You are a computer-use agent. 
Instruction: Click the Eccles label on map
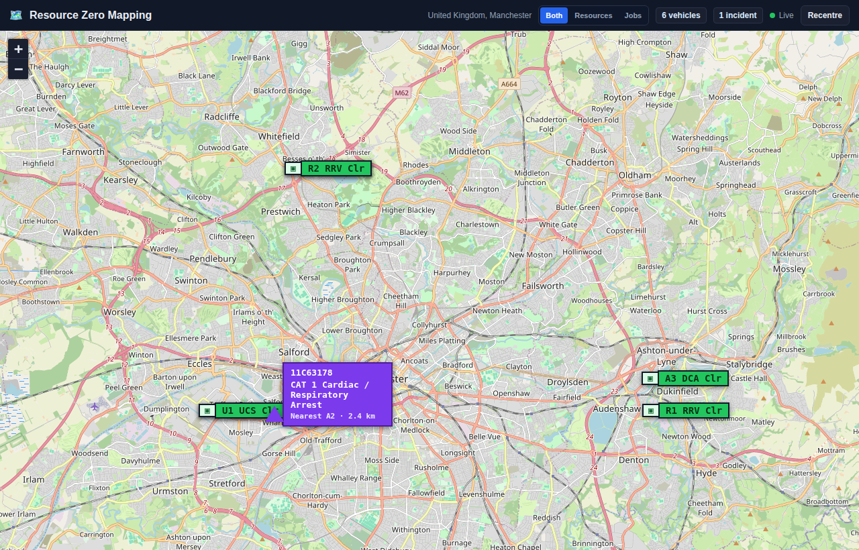click(200, 364)
